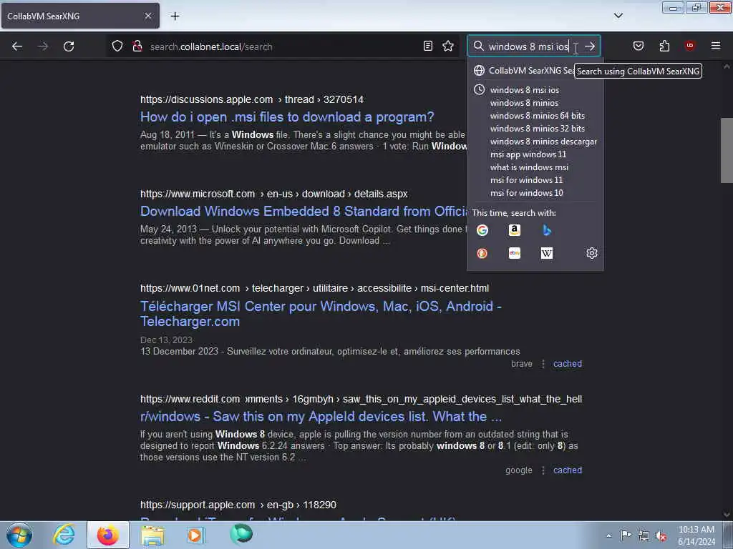Open the uBlock Origin extension icon
733x549 pixels.
coord(689,46)
